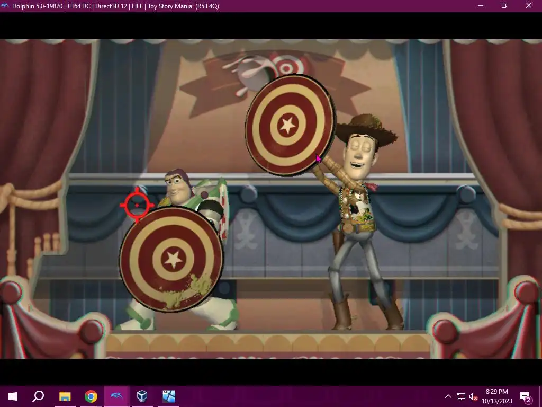Close the Dolphin game window
Viewport: 542px width, 407px height.
529,5
